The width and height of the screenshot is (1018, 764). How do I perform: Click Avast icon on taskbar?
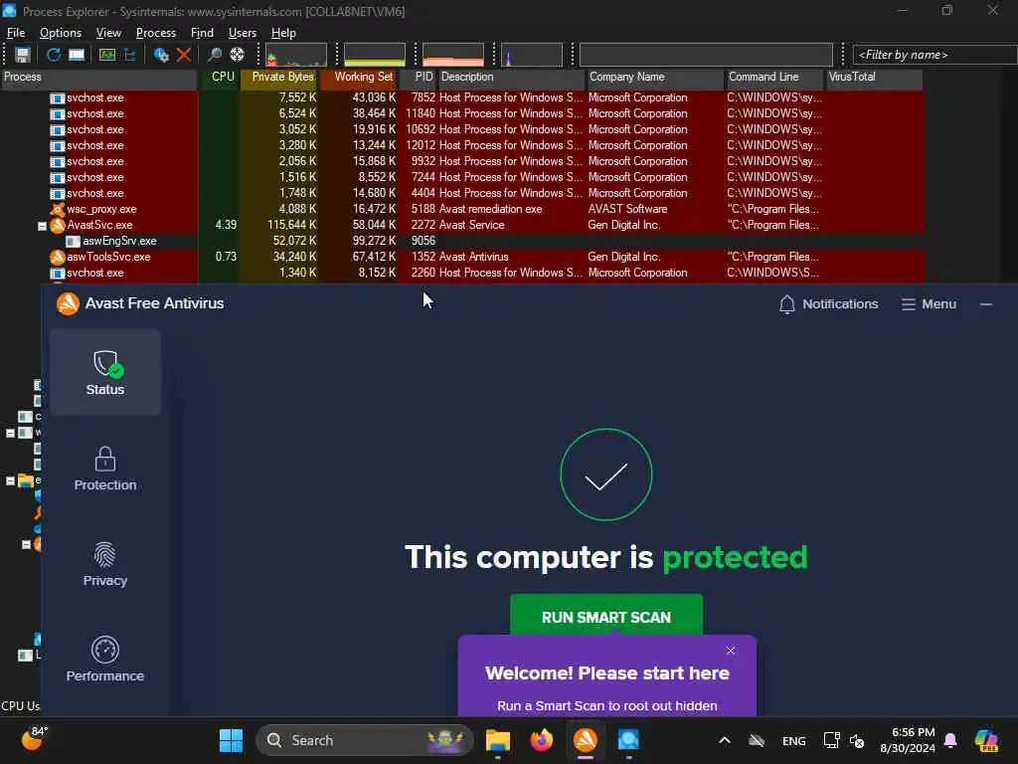585,740
